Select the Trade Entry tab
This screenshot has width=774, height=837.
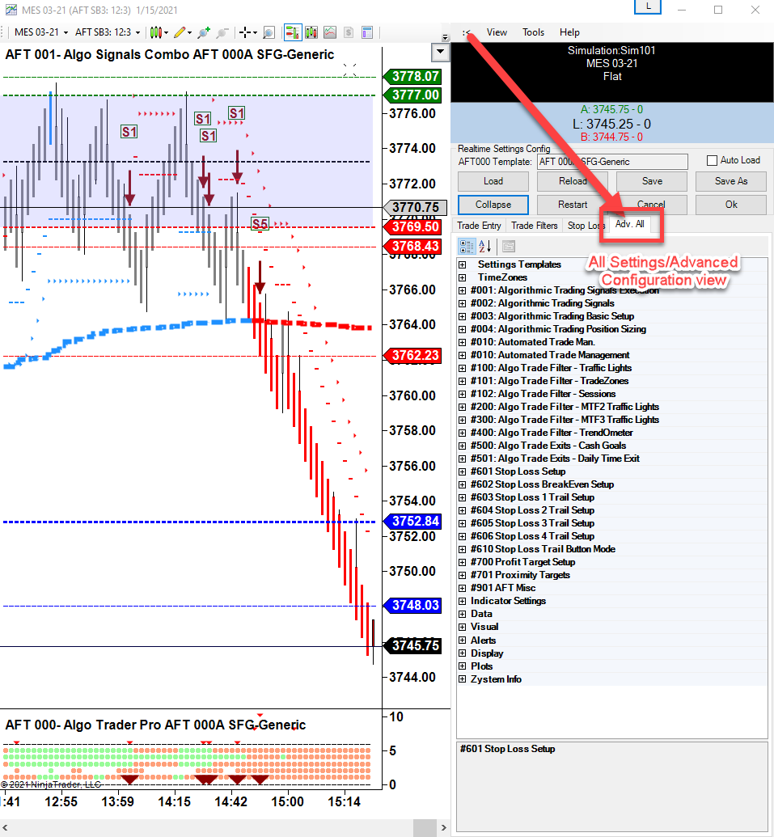click(x=479, y=226)
